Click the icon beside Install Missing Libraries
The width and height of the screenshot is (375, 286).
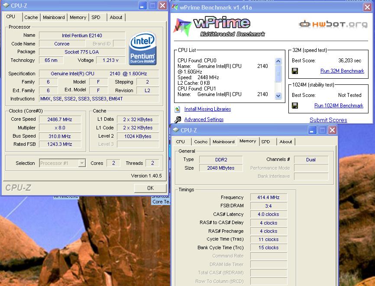pyautogui.click(x=177, y=109)
